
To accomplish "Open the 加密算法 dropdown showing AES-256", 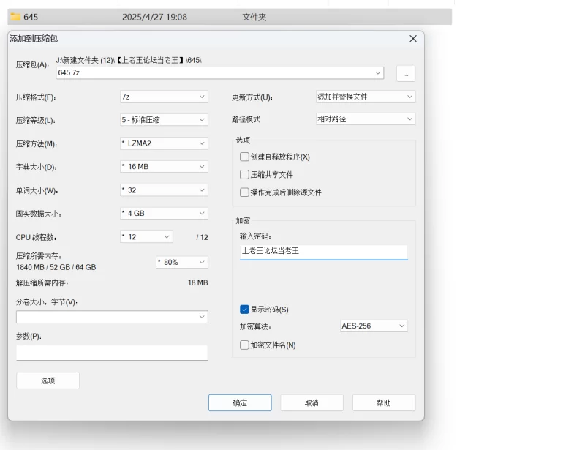I will point(374,326).
